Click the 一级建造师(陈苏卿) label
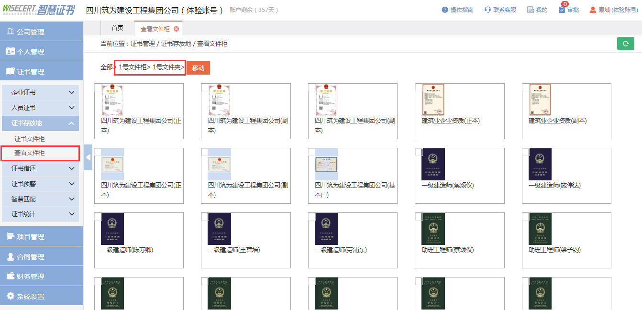Viewport: 642px width, 310px height. point(127,250)
